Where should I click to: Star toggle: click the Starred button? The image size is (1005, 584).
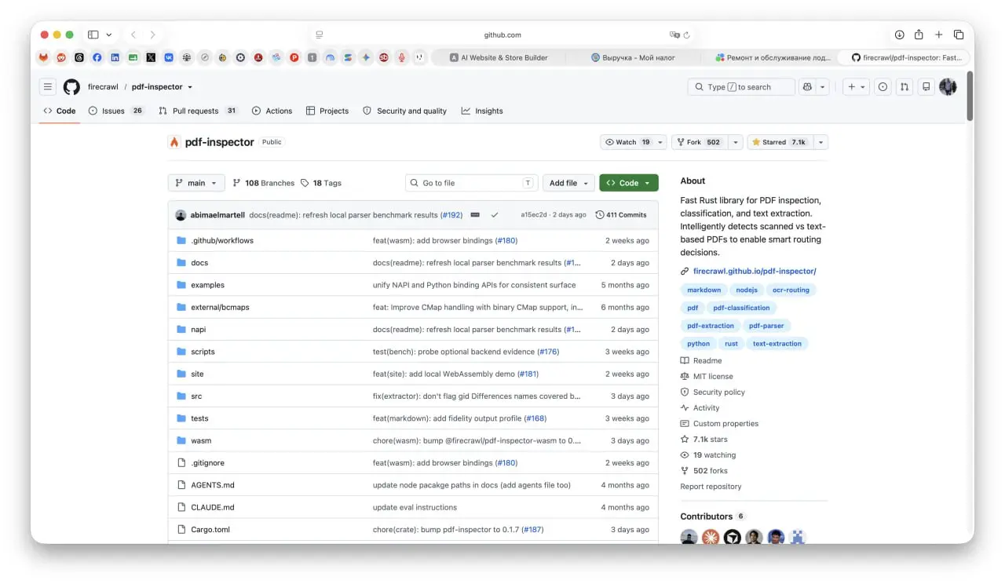click(x=779, y=142)
